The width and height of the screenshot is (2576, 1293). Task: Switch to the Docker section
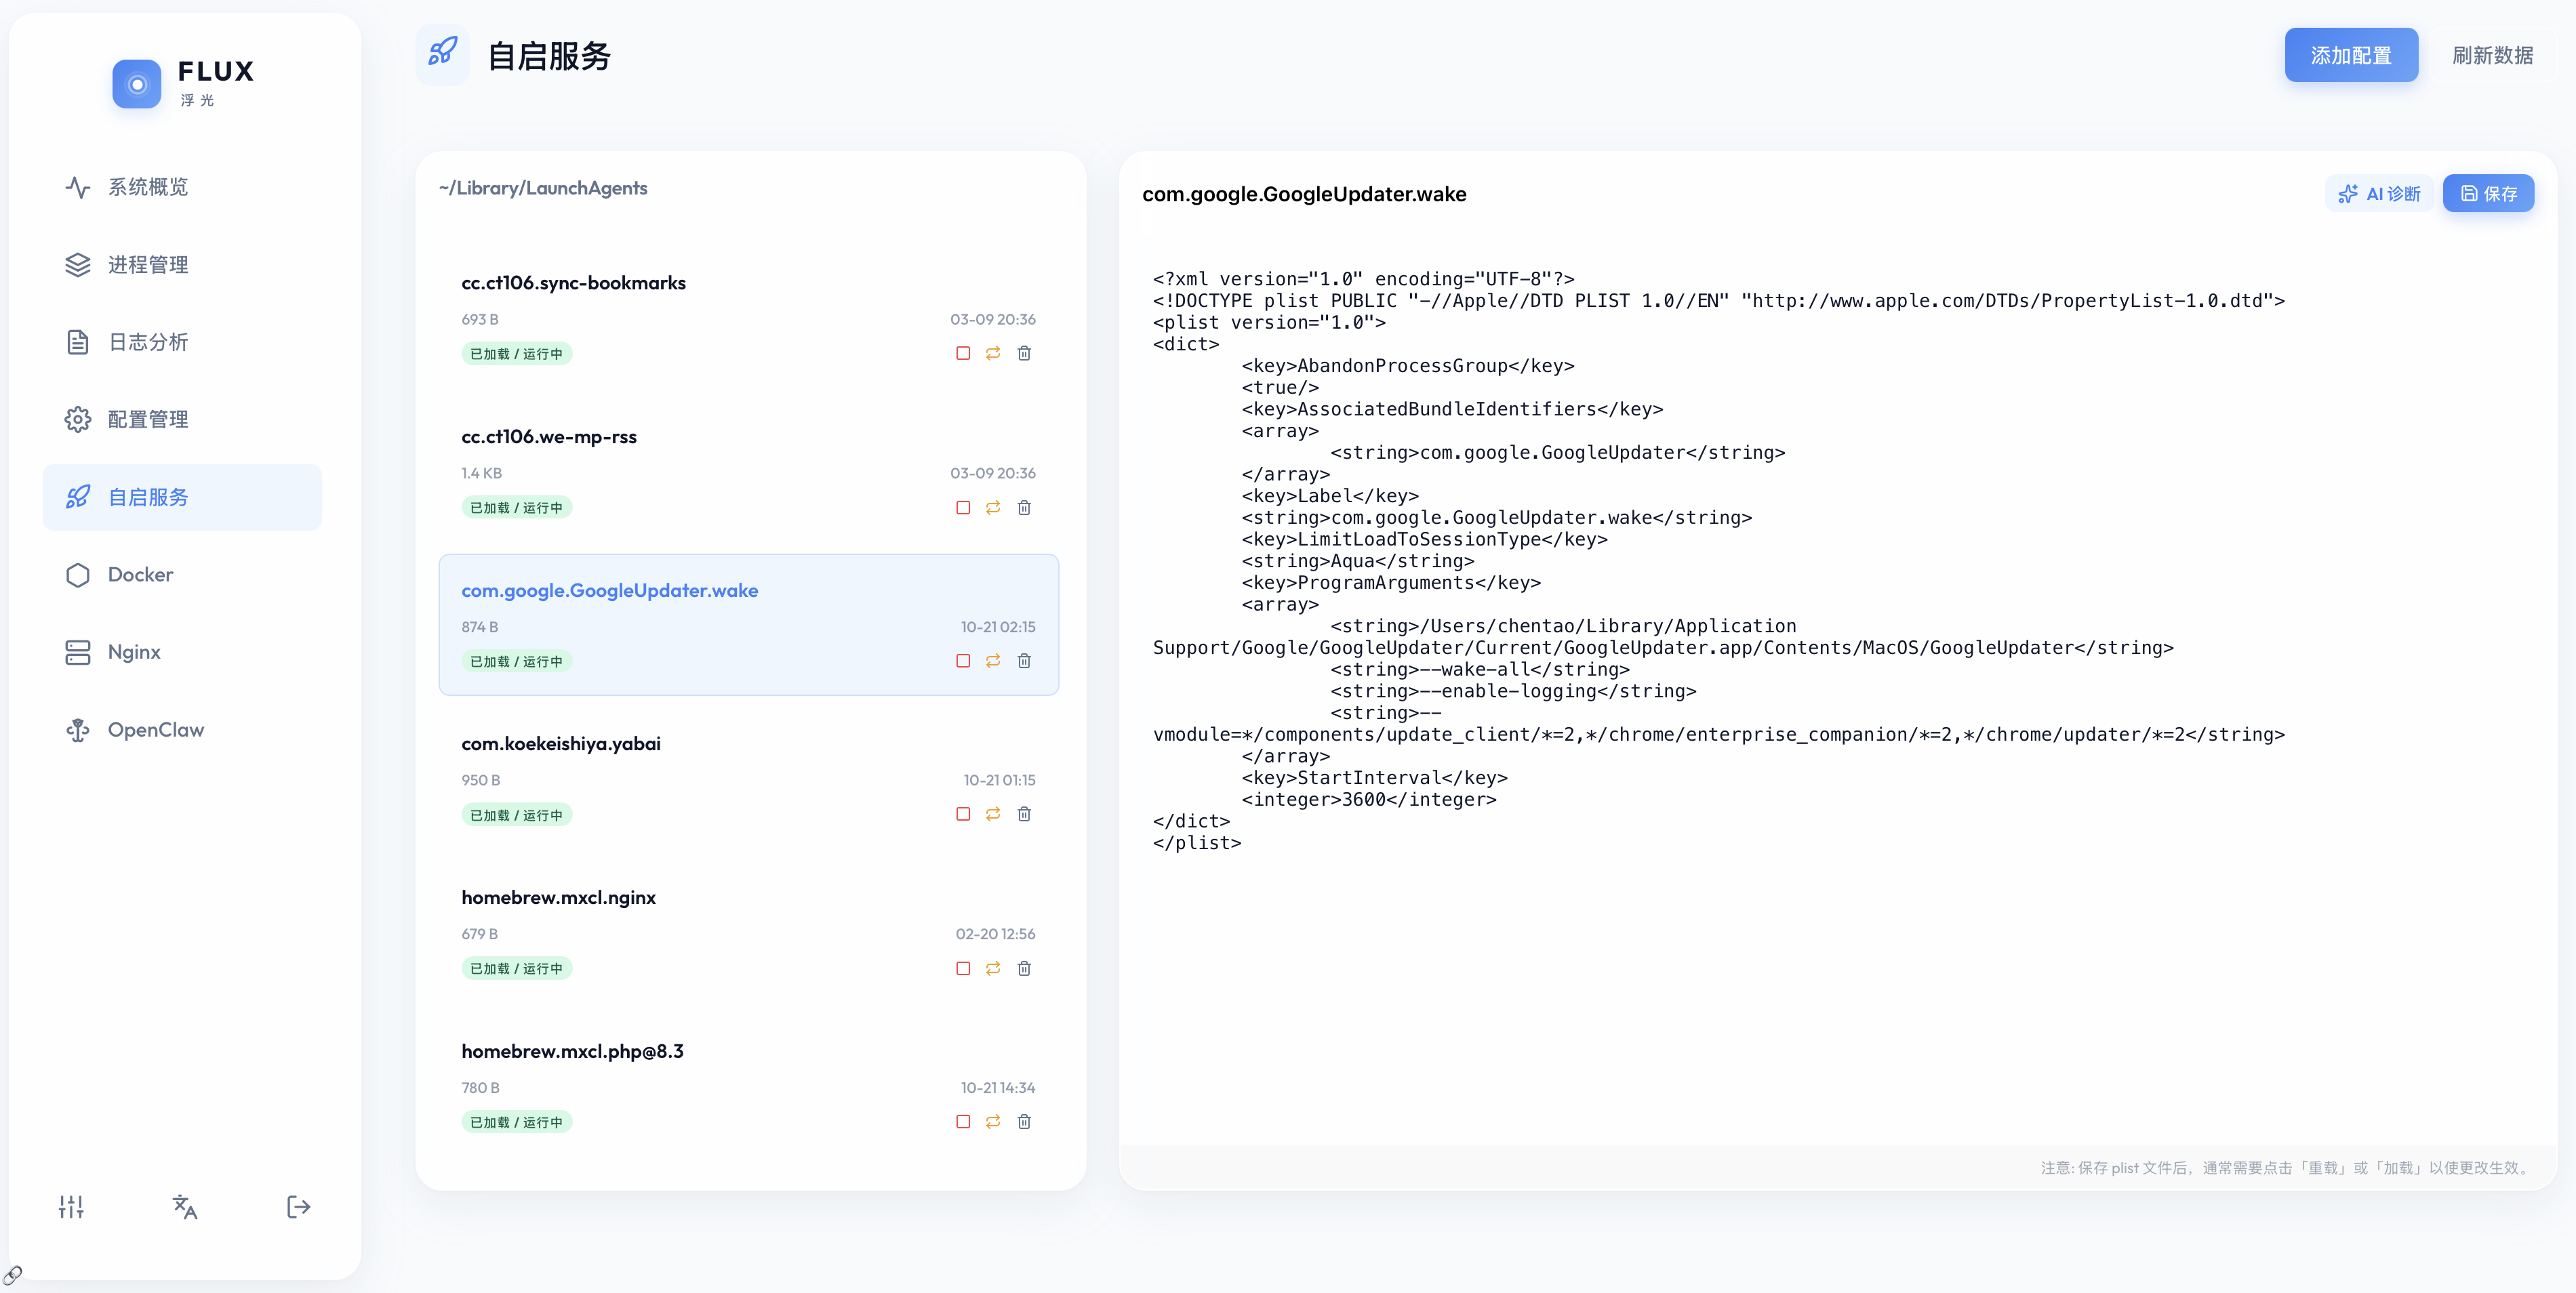[x=141, y=574]
